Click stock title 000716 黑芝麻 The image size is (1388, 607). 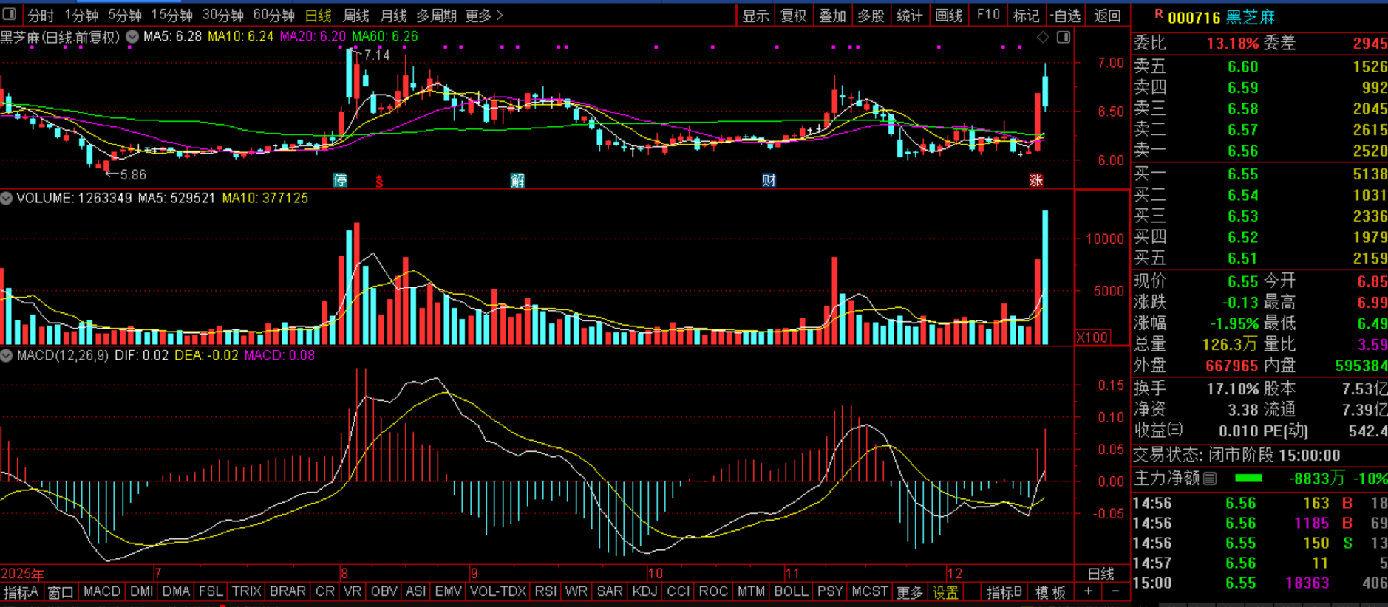(1221, 17)
